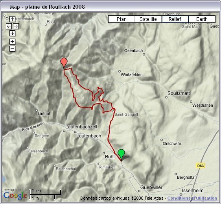The width and height of the screenshot is (221, 204).
Task: Click the Ried label
Action: [51, 22]
